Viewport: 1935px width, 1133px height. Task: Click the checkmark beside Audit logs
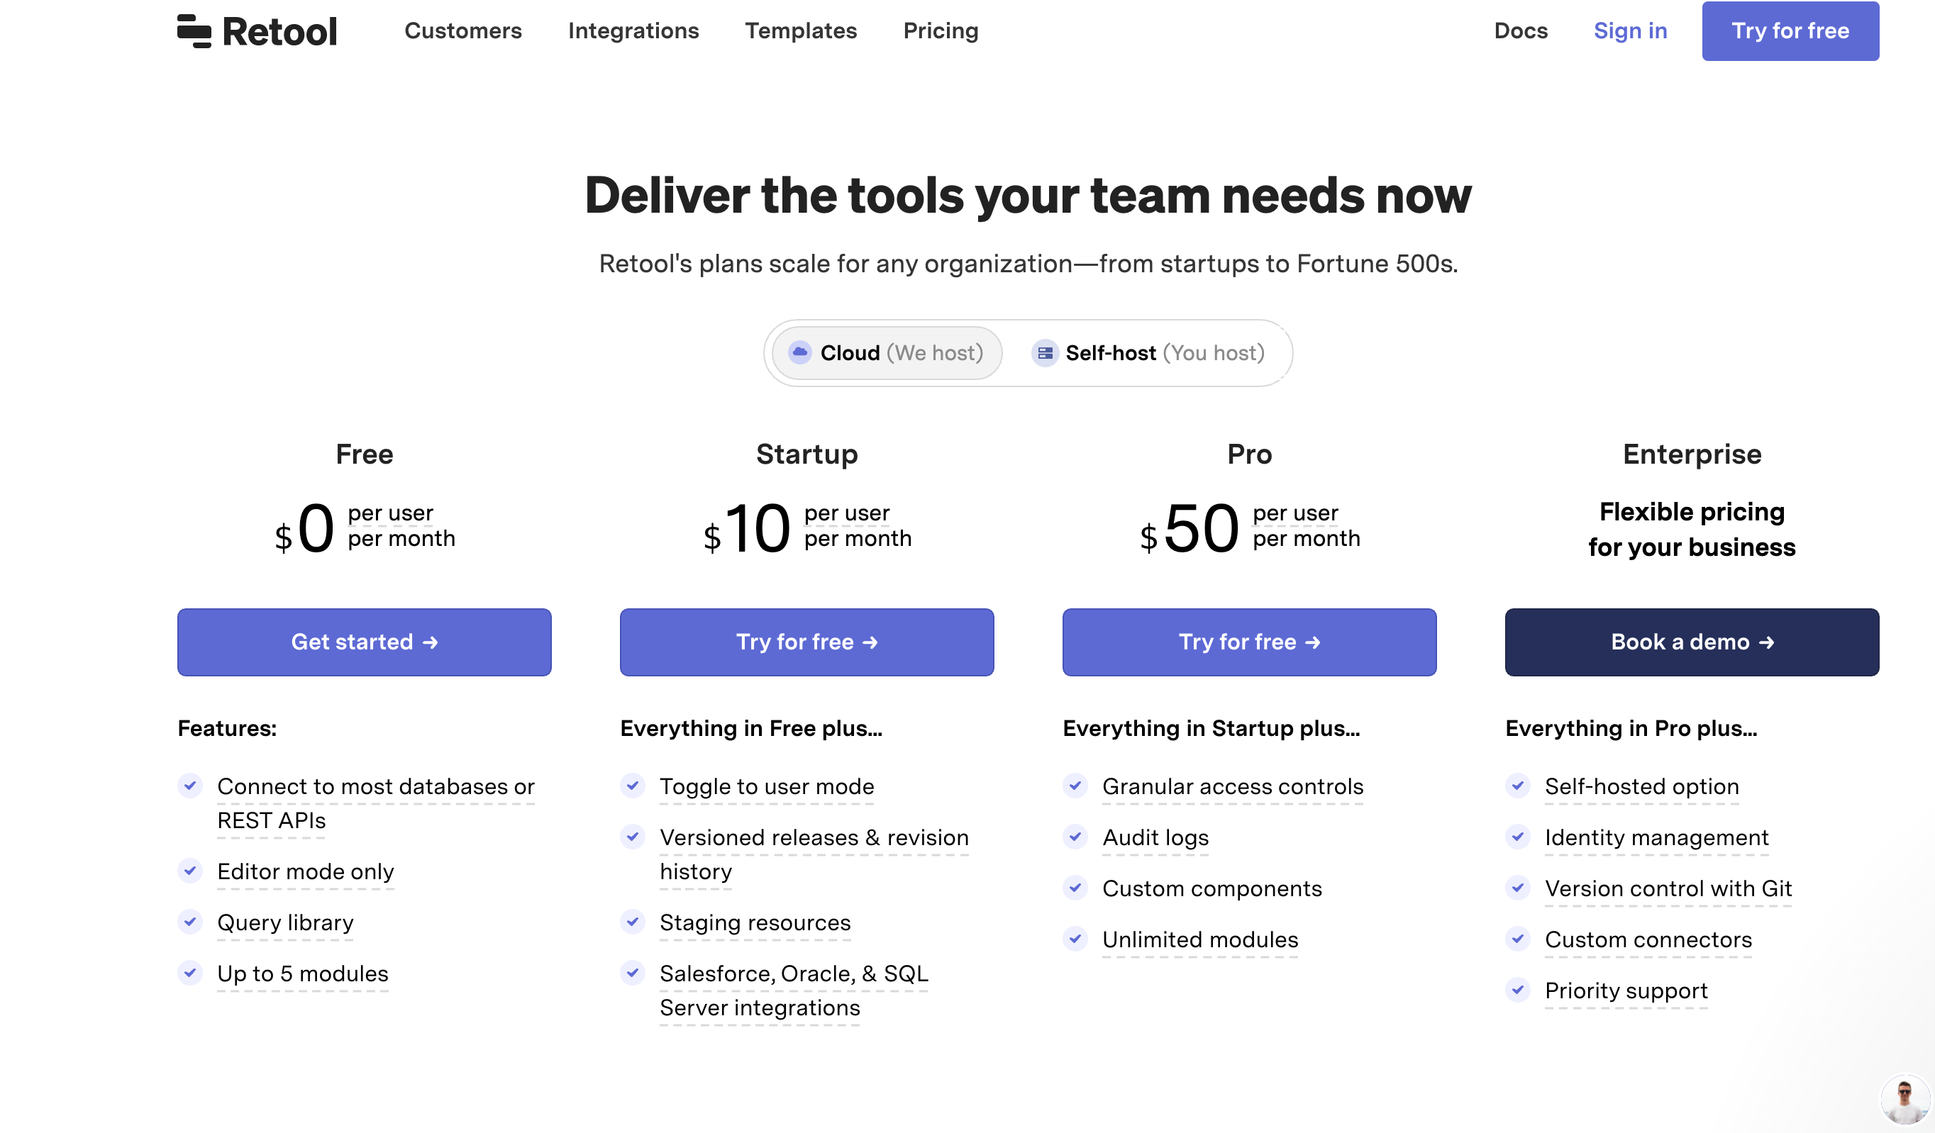pos(1075,837)
